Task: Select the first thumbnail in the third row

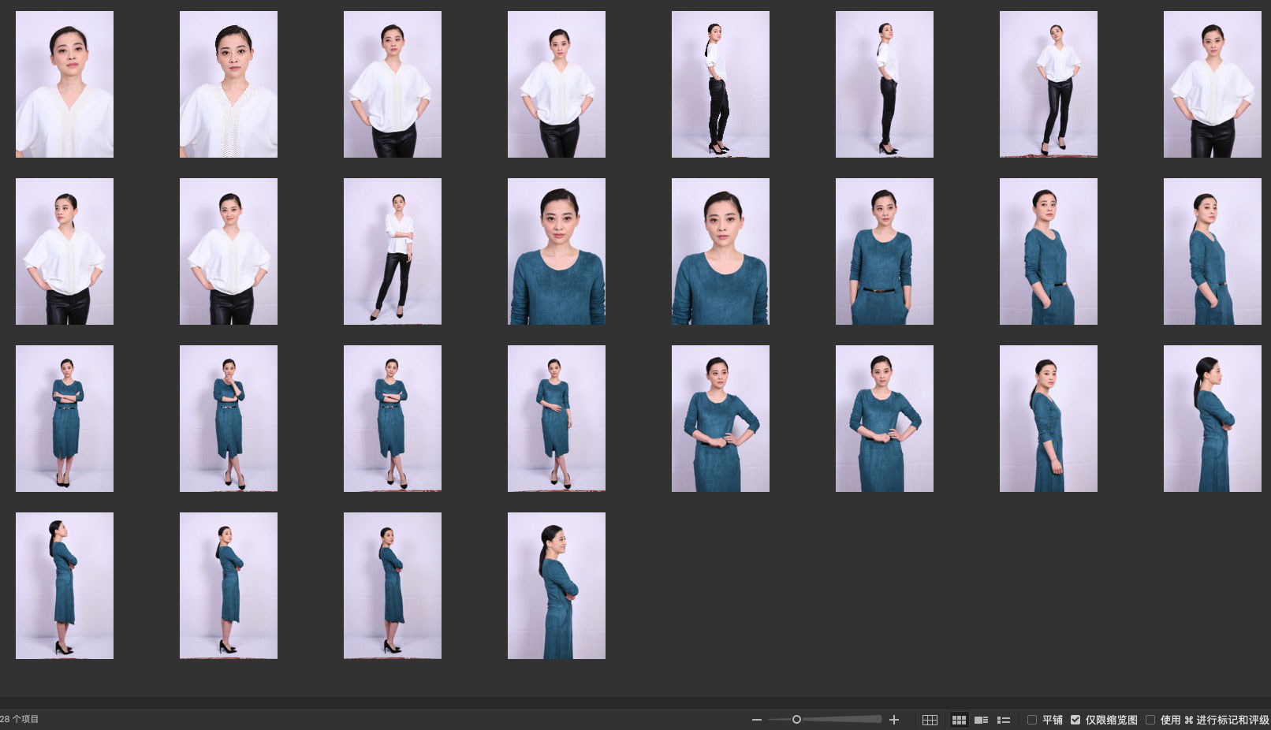Action: pyautogui.click(x=65, y=419)
